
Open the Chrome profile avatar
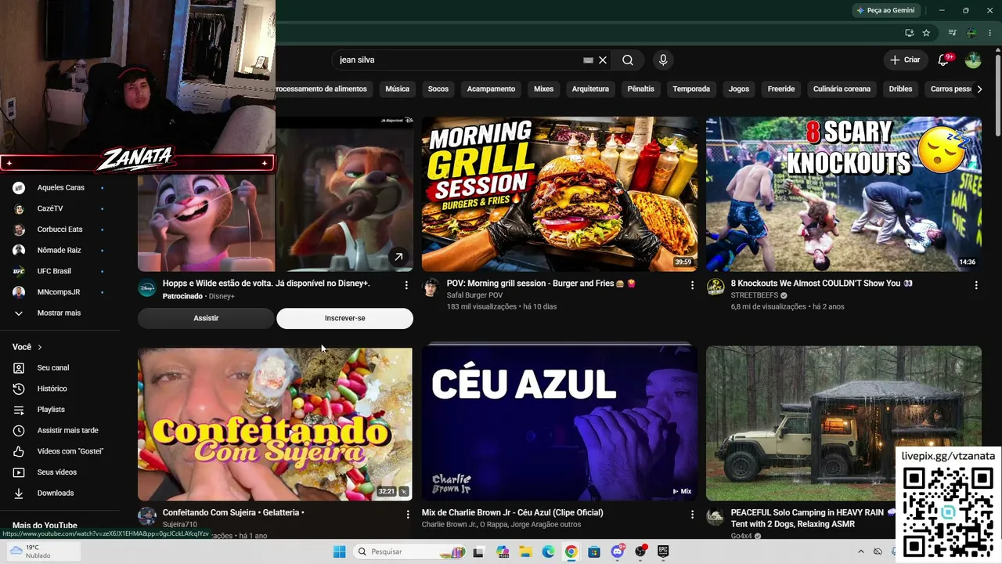(971, 33)
